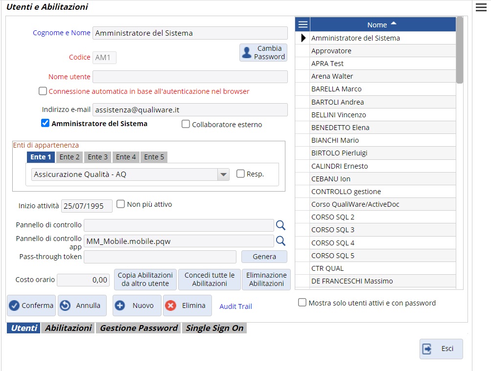Expand the Assicurazione Qualità dropdown
491x371 pixels.
[x=223, y=175]
